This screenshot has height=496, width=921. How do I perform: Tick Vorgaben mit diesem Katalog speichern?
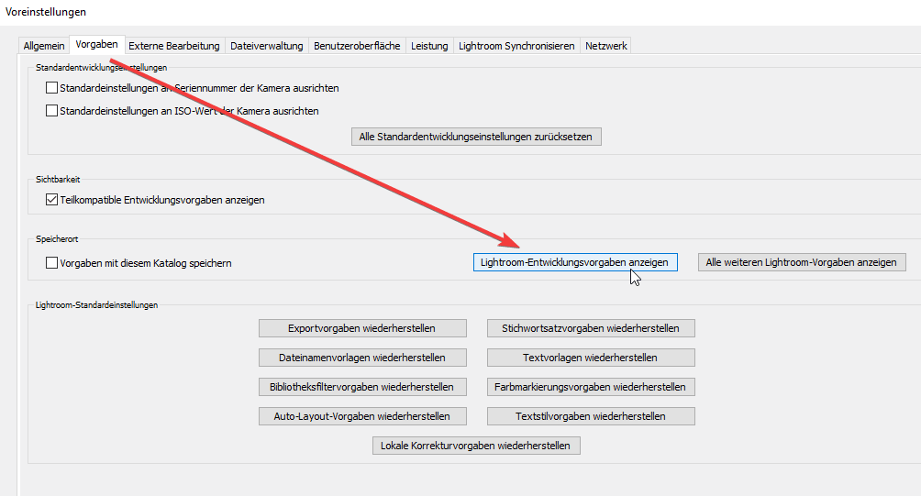click(52, 263)
